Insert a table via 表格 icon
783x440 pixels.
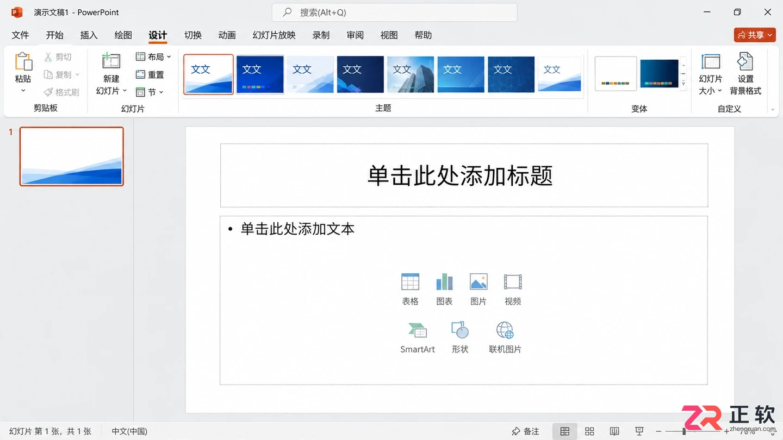410,289
